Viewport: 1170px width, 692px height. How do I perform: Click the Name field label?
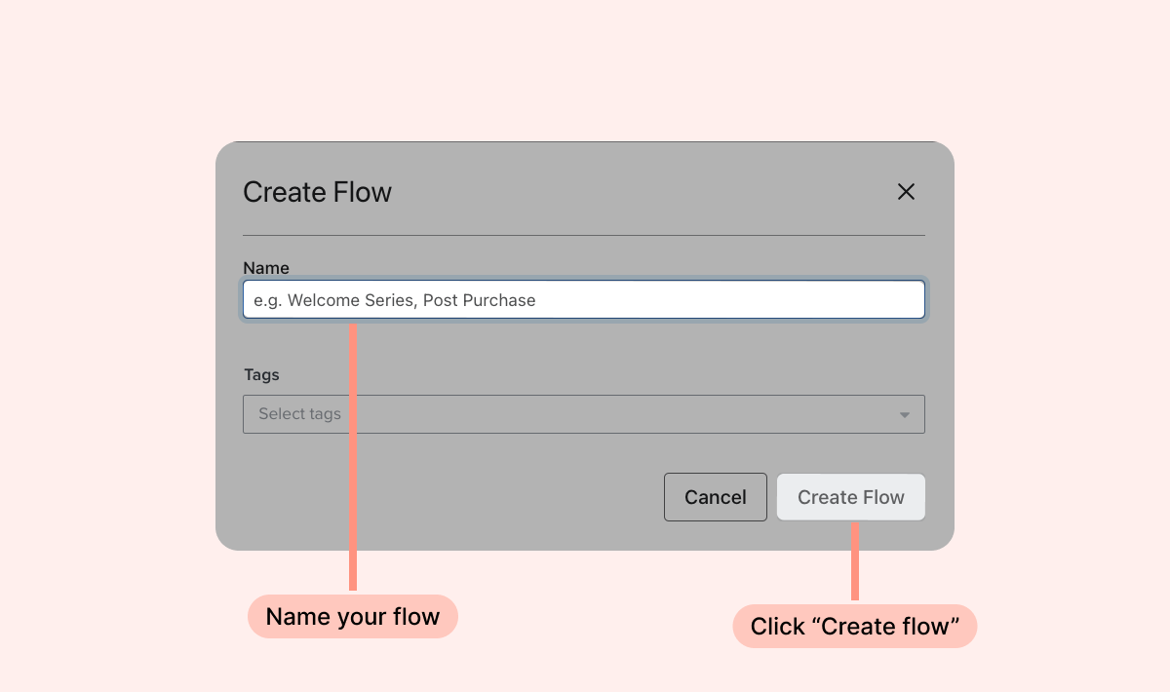pos(266,268)
